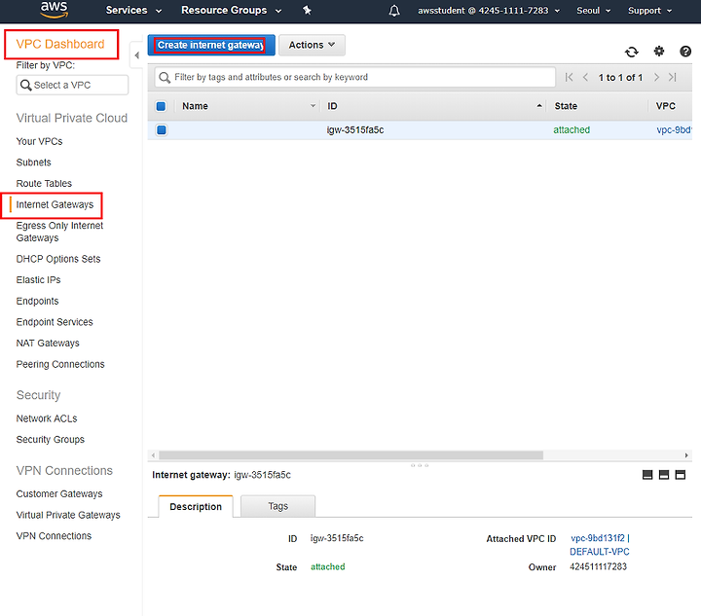Set split details pane layout icon
This screenshot has width=701, height=616.
click(x=664, y=475)
